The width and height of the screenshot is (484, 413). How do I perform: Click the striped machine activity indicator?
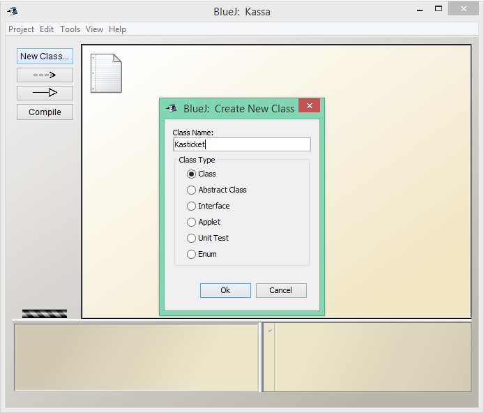[x=45, y=314]
